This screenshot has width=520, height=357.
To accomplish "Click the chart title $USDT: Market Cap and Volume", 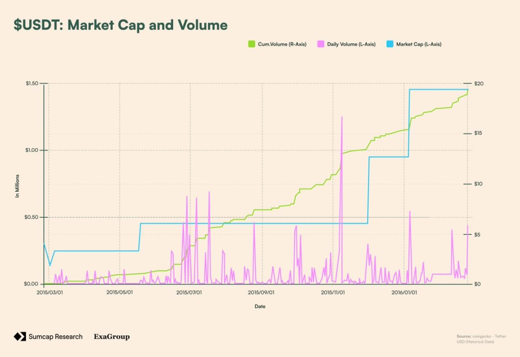I will pyautogui.click(x=120, y=25).
